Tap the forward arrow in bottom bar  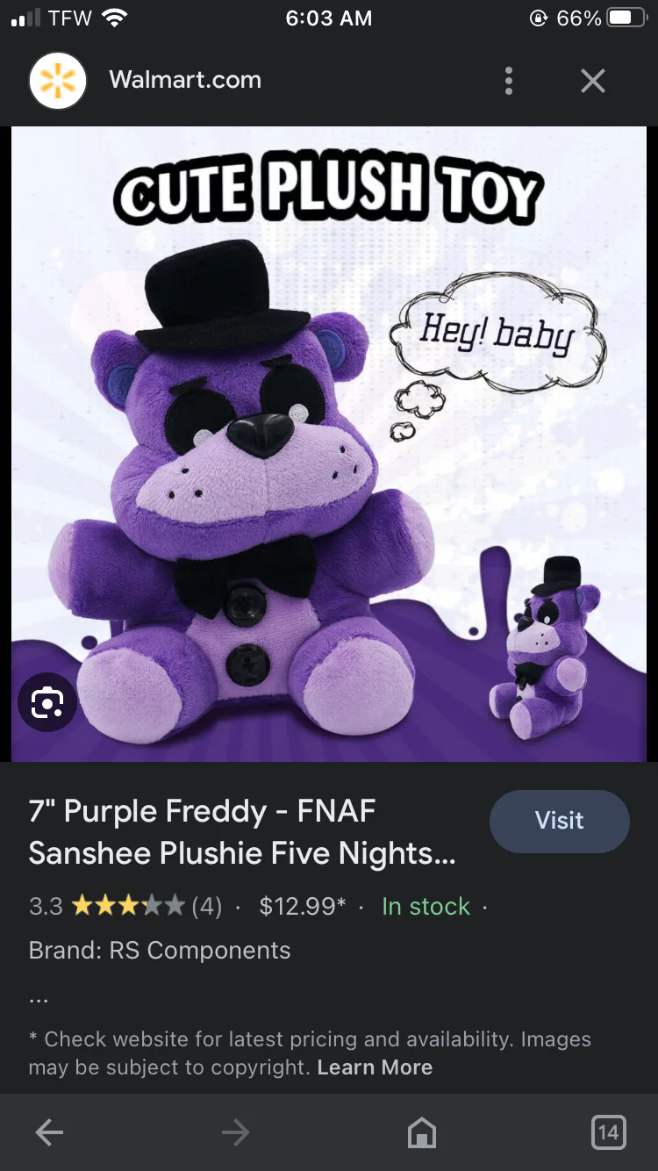[x=235, y=1132]
